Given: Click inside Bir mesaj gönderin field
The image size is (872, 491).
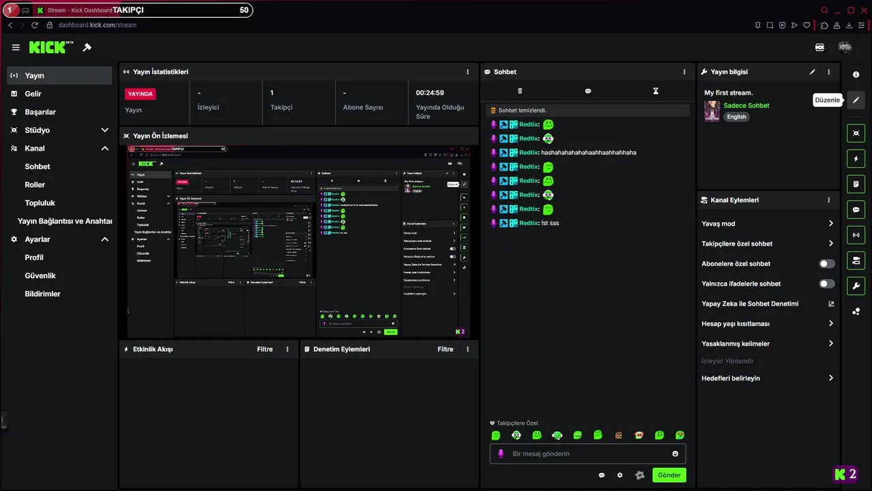Looking at the screenshot, I should [x=588, y=453].
